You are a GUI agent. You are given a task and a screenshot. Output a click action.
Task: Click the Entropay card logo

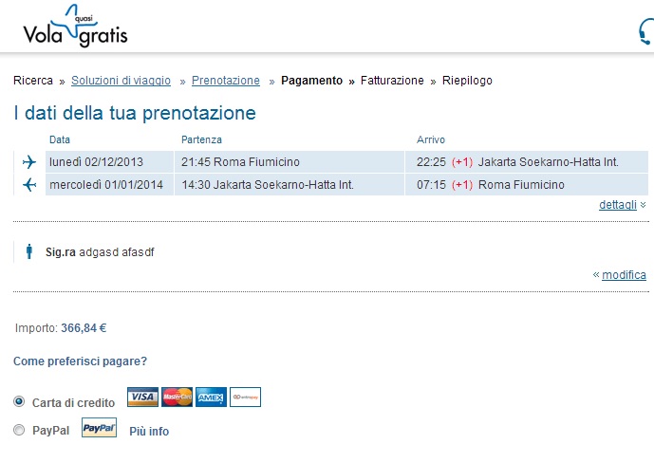point(245,397)
